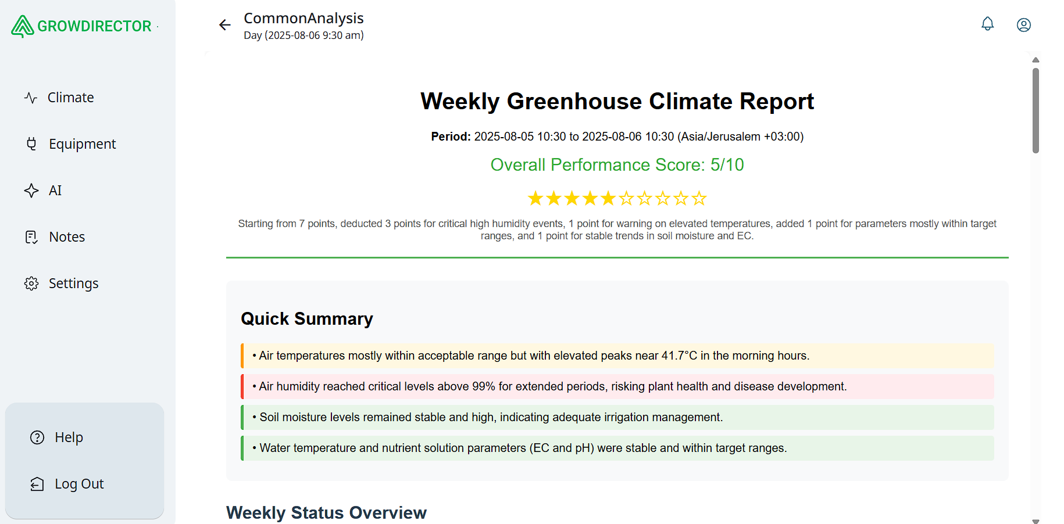Click the Help question mark icon
Image resolution: width=1064 pixels, height=524 pixels.
click(37, 437)
